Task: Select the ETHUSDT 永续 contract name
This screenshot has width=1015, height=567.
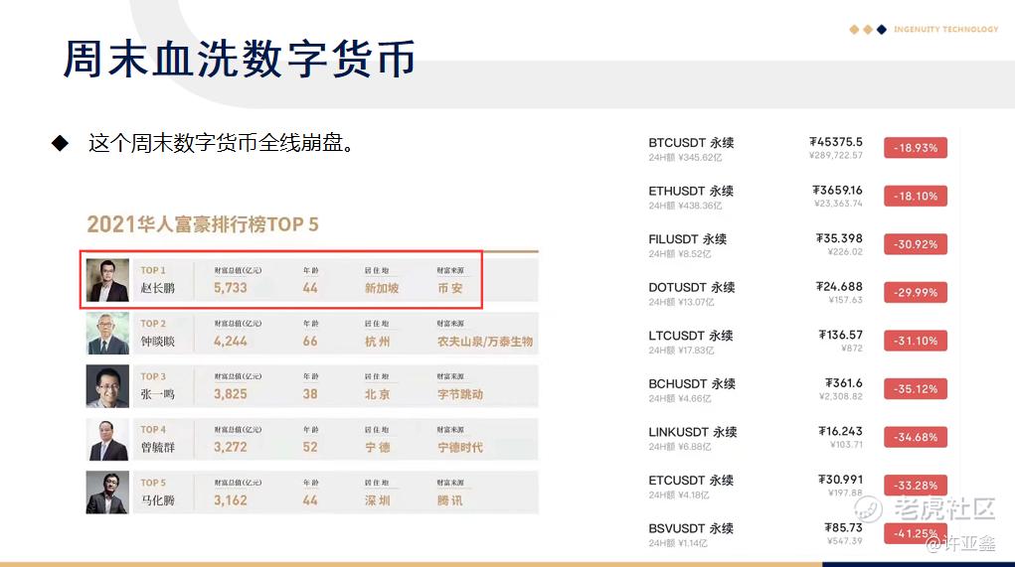Action: tap(691, 192)
